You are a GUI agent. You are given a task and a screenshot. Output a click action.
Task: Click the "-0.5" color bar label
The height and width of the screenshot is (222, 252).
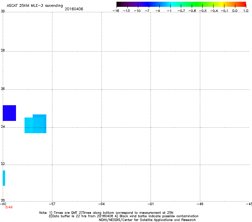203,11
